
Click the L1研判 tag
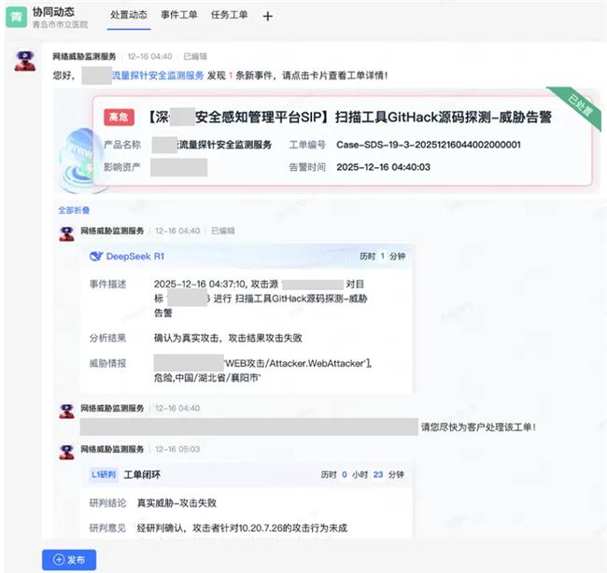click(103, 475)
